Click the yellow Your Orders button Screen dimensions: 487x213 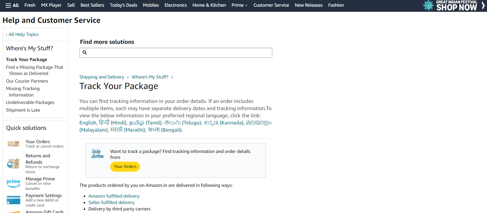(125, 167)
